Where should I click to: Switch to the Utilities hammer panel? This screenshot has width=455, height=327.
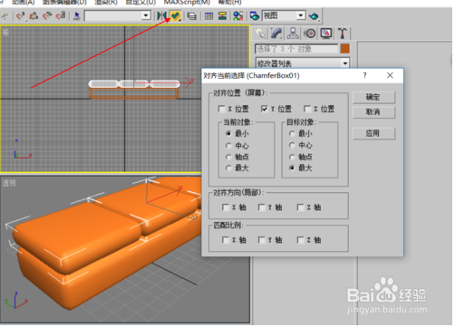(343, 34)
